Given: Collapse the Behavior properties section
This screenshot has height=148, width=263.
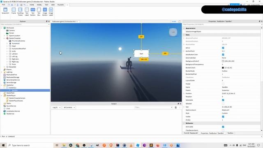Looking at the screenshot, I should 184,123.
